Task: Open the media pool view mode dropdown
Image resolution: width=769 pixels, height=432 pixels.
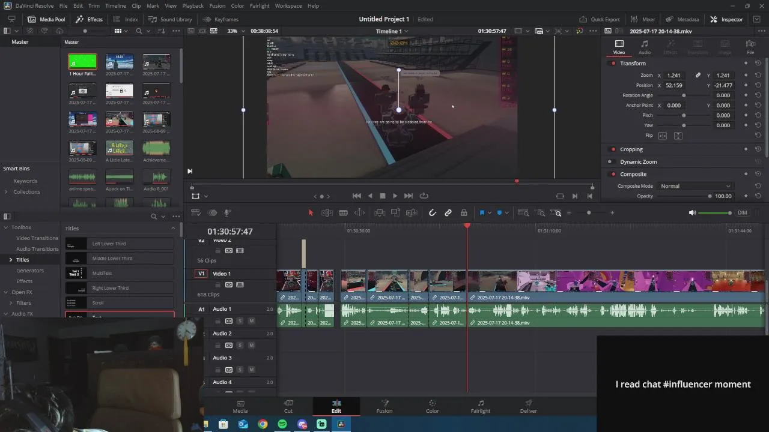Action: [126, 31]
